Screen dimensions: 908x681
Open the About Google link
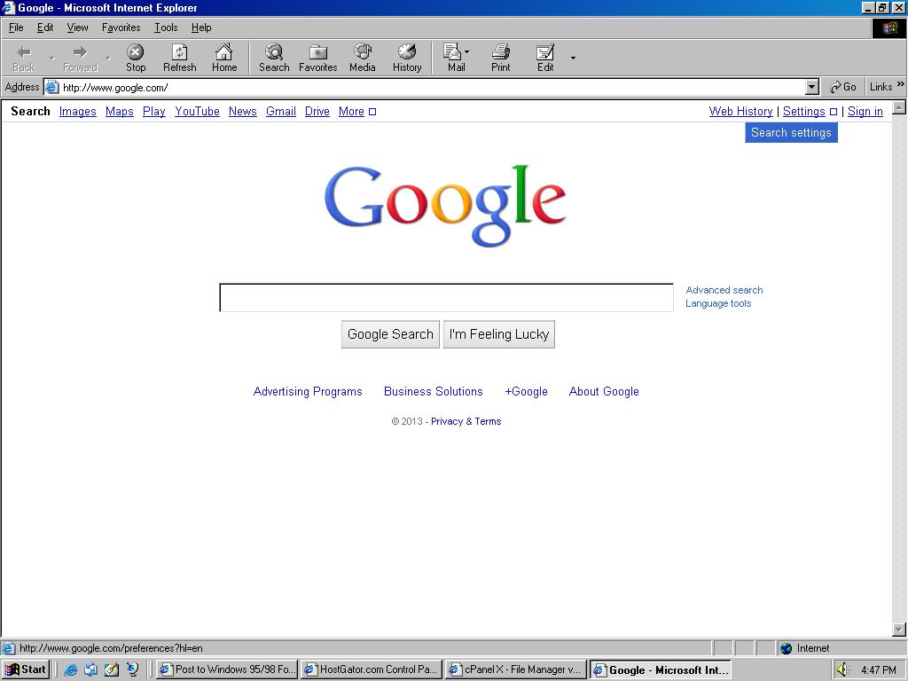(604, 391)
